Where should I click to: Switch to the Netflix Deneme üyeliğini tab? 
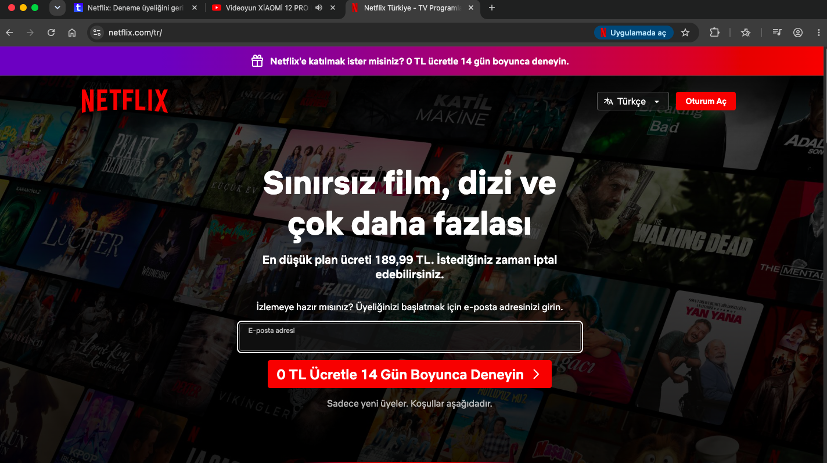pyautogui.click(x=136, y=8)
